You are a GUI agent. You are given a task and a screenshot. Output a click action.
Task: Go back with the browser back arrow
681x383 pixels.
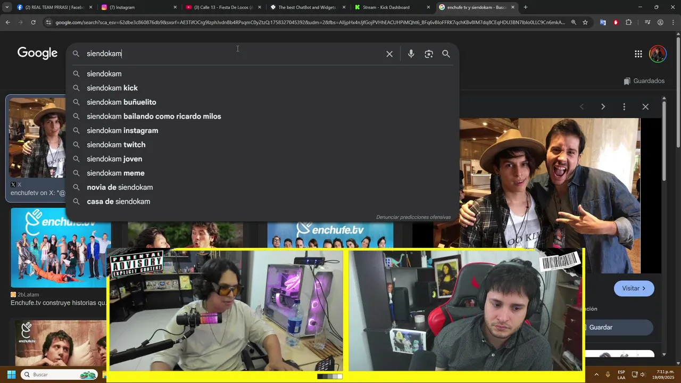pyautogui.click(x=7, y=22)
